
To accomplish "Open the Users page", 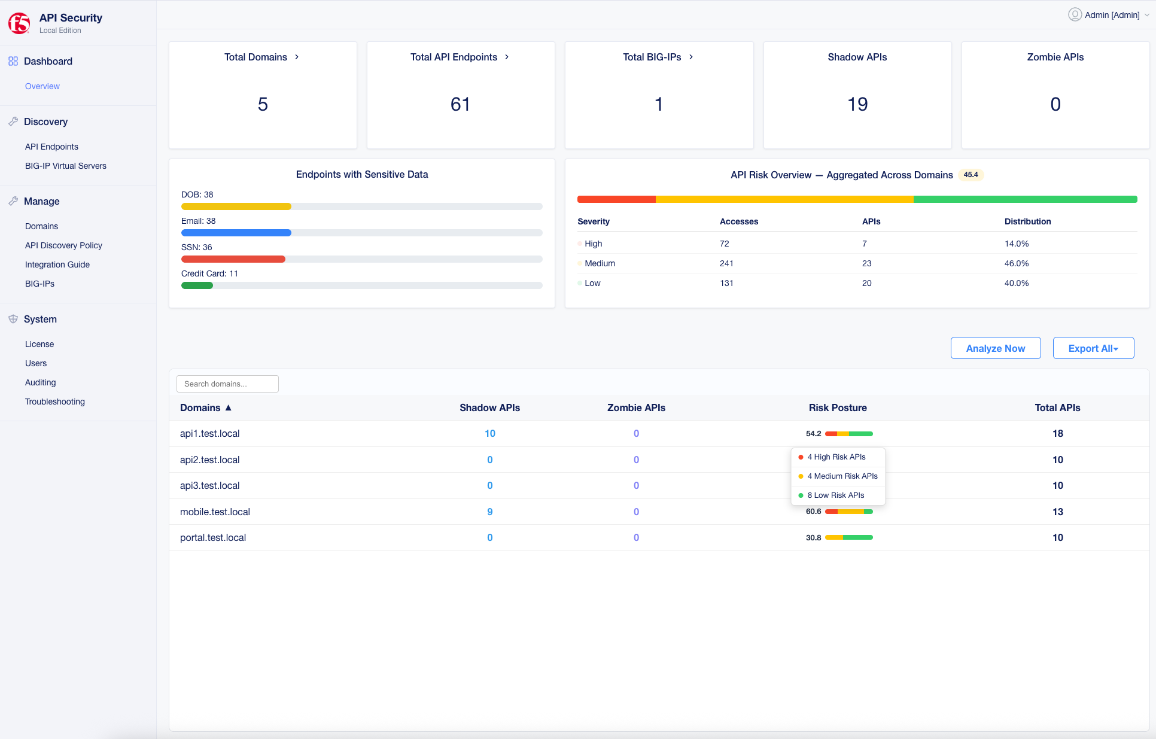I will pyautogui.click(x=36, y=363).
